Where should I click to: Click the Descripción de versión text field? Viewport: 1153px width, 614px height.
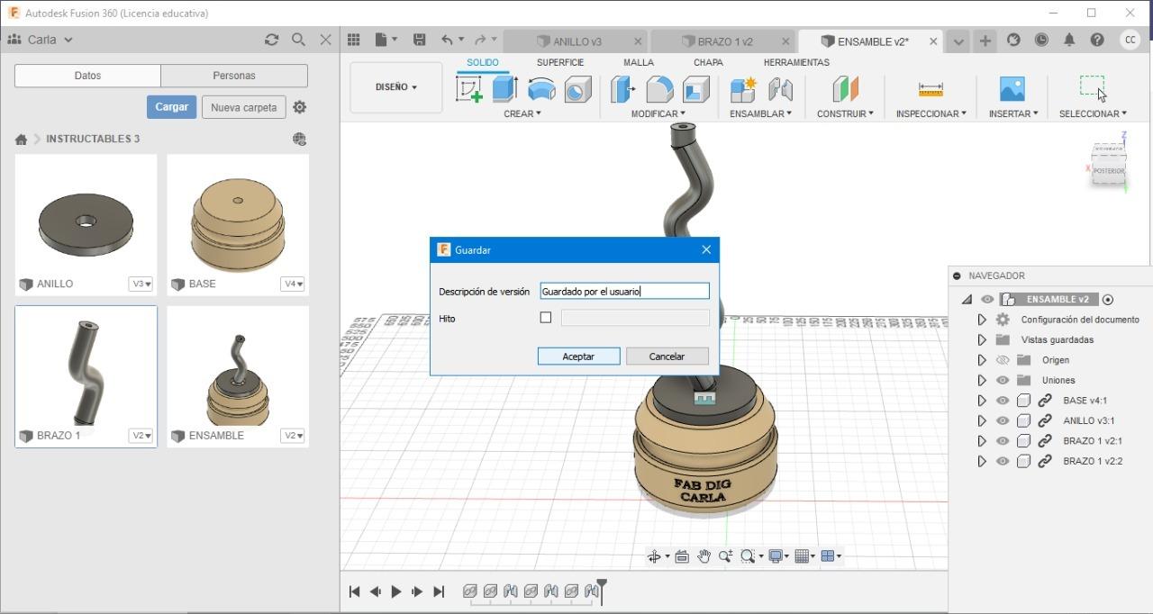pyautogui.click(x=624, y=291)
